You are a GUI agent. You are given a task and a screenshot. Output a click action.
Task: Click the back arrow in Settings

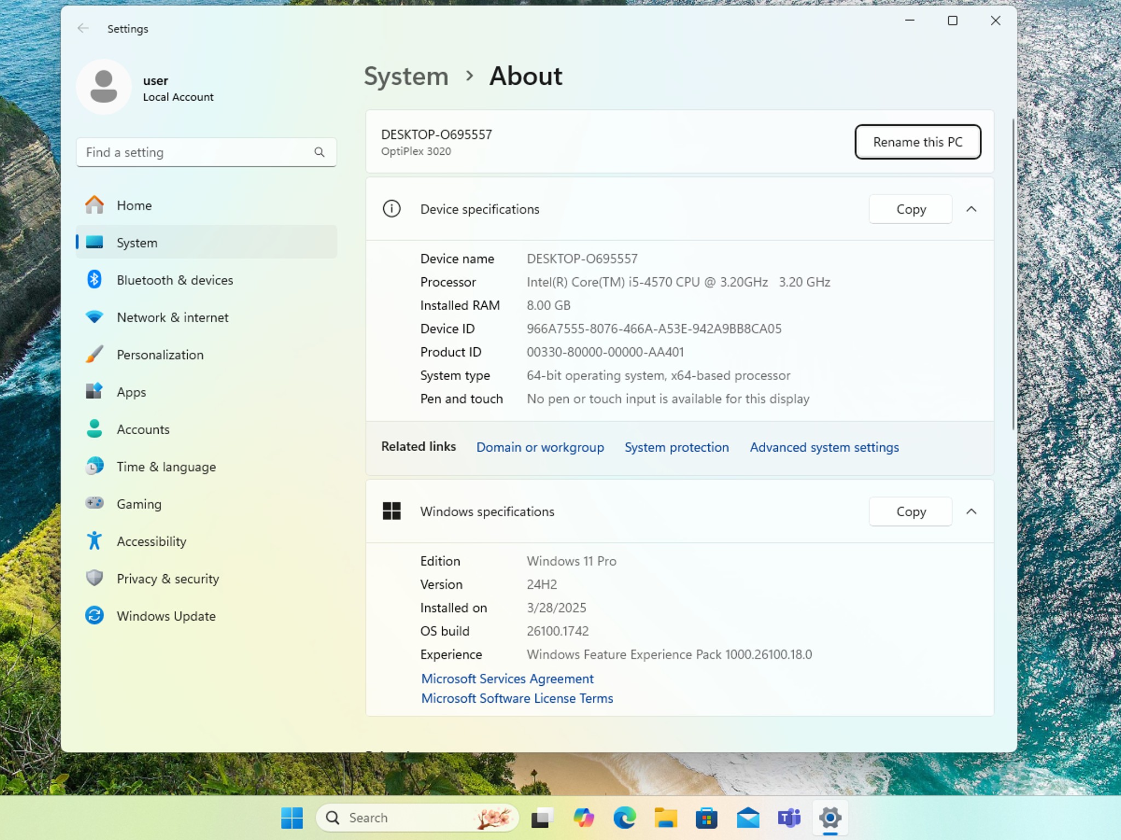coord(83,28)
